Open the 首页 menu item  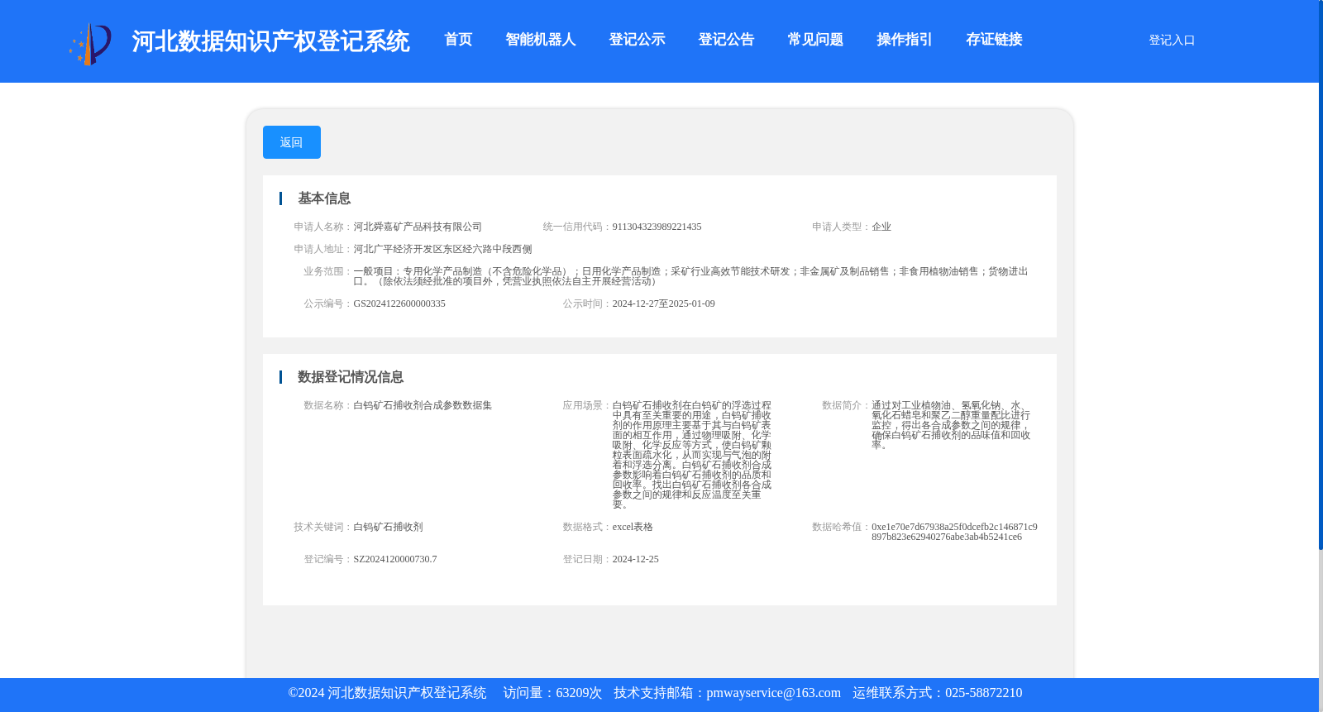click(x=458, y=40)
